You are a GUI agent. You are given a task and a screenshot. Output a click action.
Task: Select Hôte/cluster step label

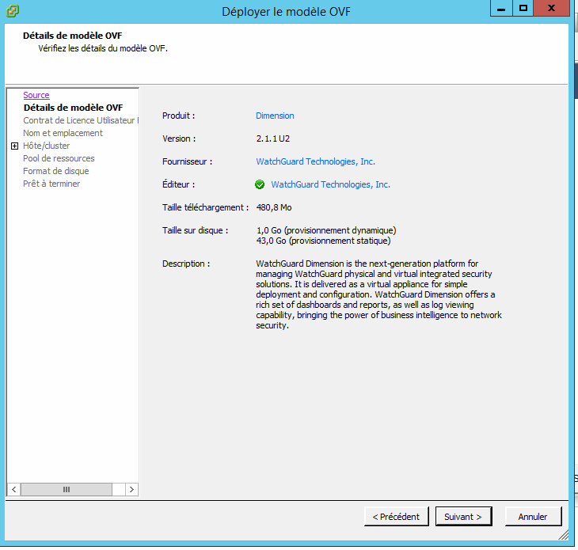point(47,146)
